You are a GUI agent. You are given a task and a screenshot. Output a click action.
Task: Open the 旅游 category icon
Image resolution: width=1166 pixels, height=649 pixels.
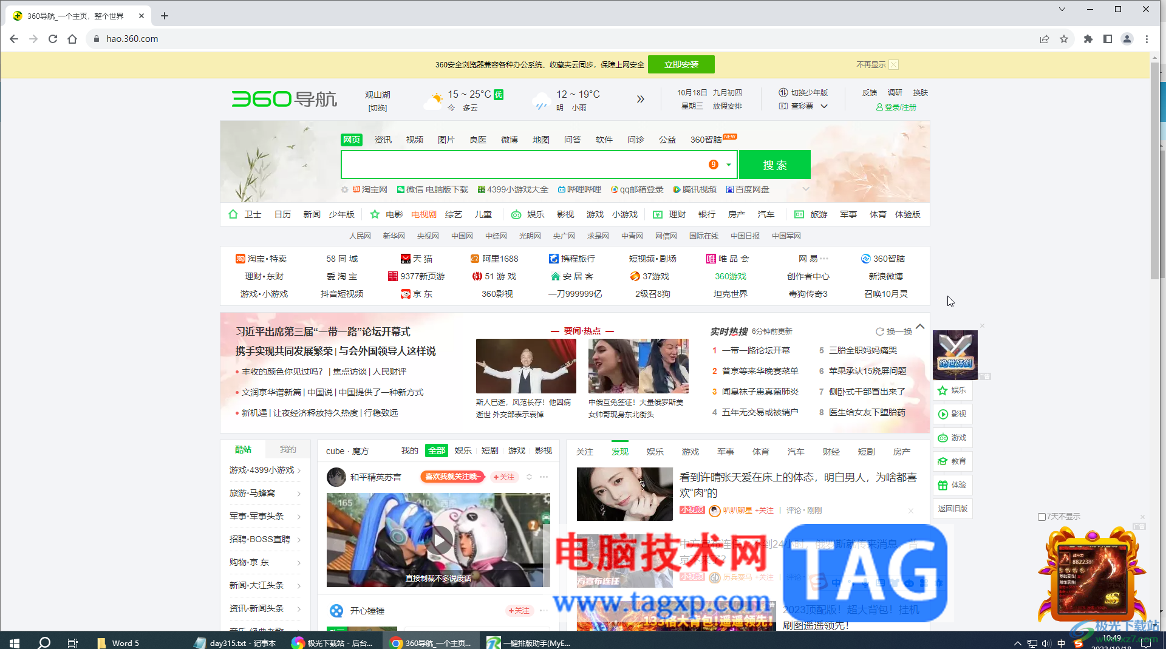pos(799,214)
